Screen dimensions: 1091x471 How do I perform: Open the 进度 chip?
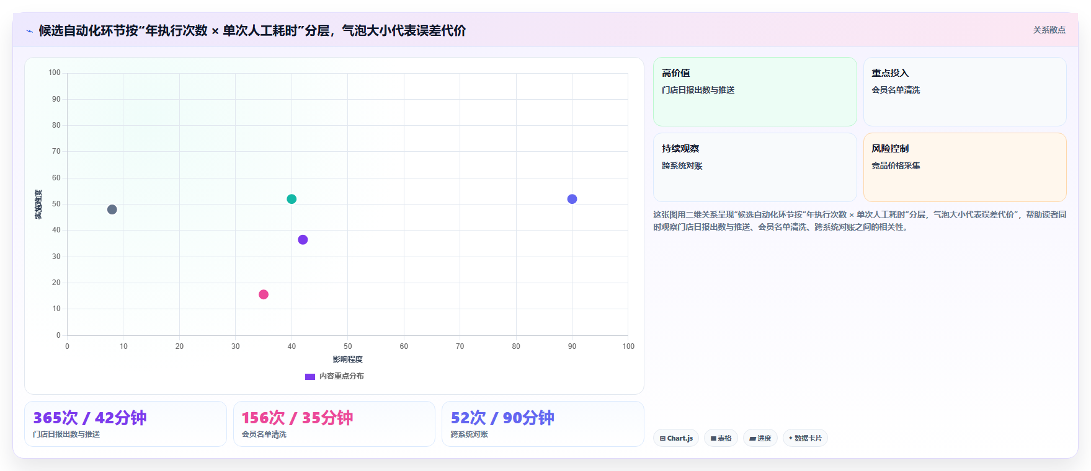[760, 438]
